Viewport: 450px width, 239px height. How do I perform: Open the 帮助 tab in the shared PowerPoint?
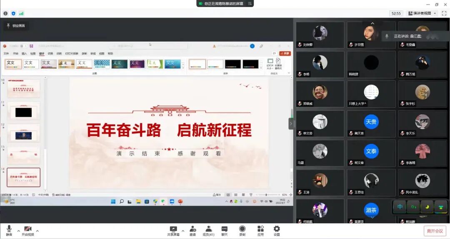(110, 54)
